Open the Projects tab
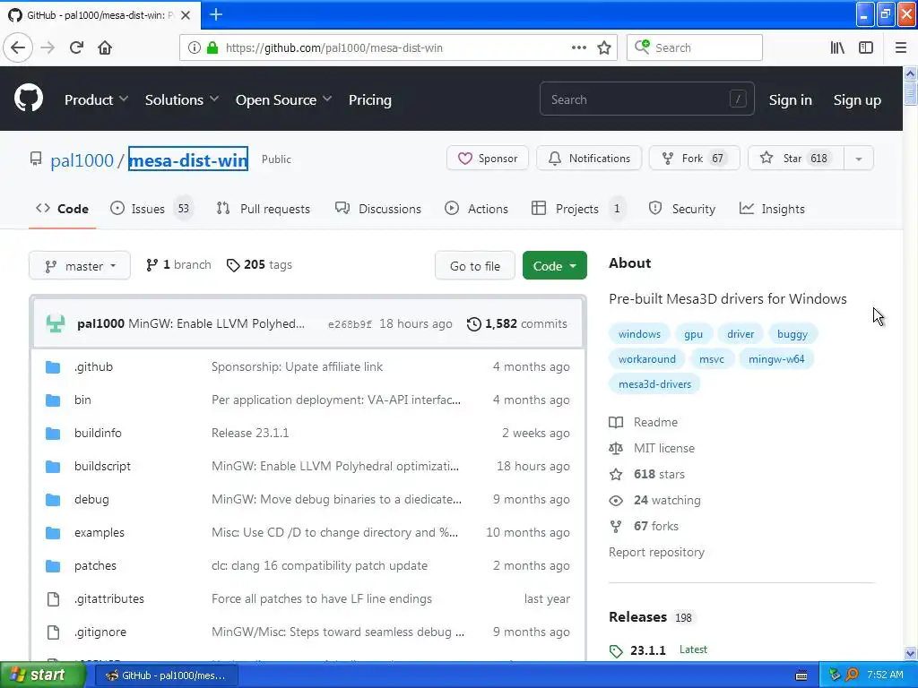The width and height of the screenshot is (918, 688). (577, 209)
